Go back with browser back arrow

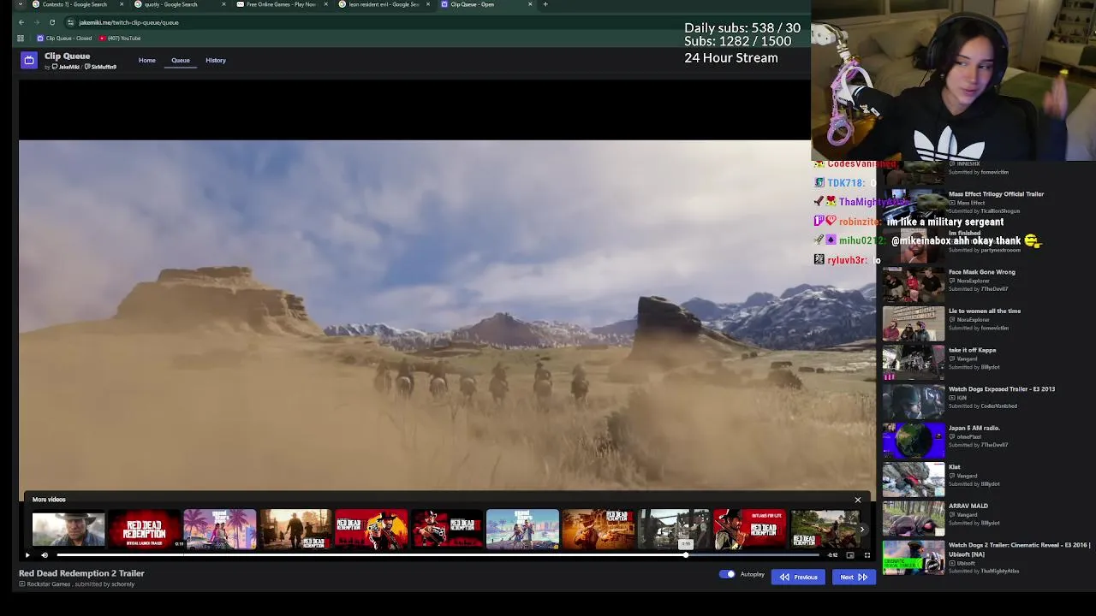[21, 22]
